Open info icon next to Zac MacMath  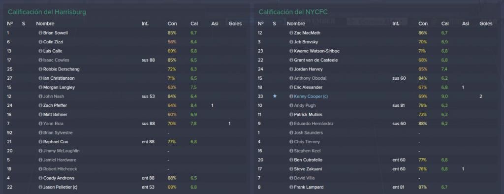(x=291, y=33)
